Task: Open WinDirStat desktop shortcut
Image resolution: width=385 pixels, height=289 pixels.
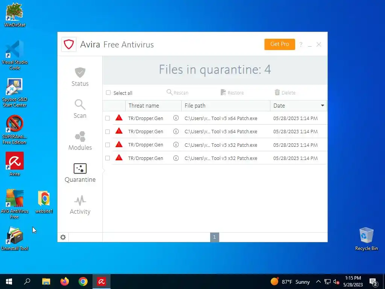Action: pyautogui.click(x=15, y=15)
